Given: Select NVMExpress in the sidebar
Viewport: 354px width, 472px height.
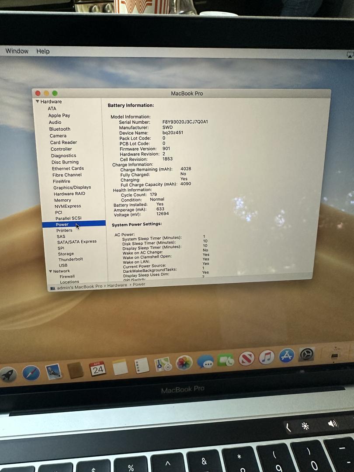Looking at the screenshot, I should click(68, 206).
